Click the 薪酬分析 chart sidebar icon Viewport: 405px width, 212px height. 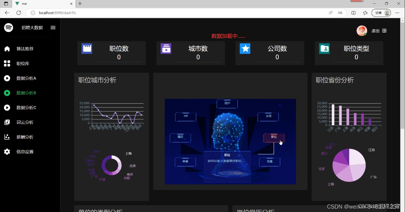(7, 137)
